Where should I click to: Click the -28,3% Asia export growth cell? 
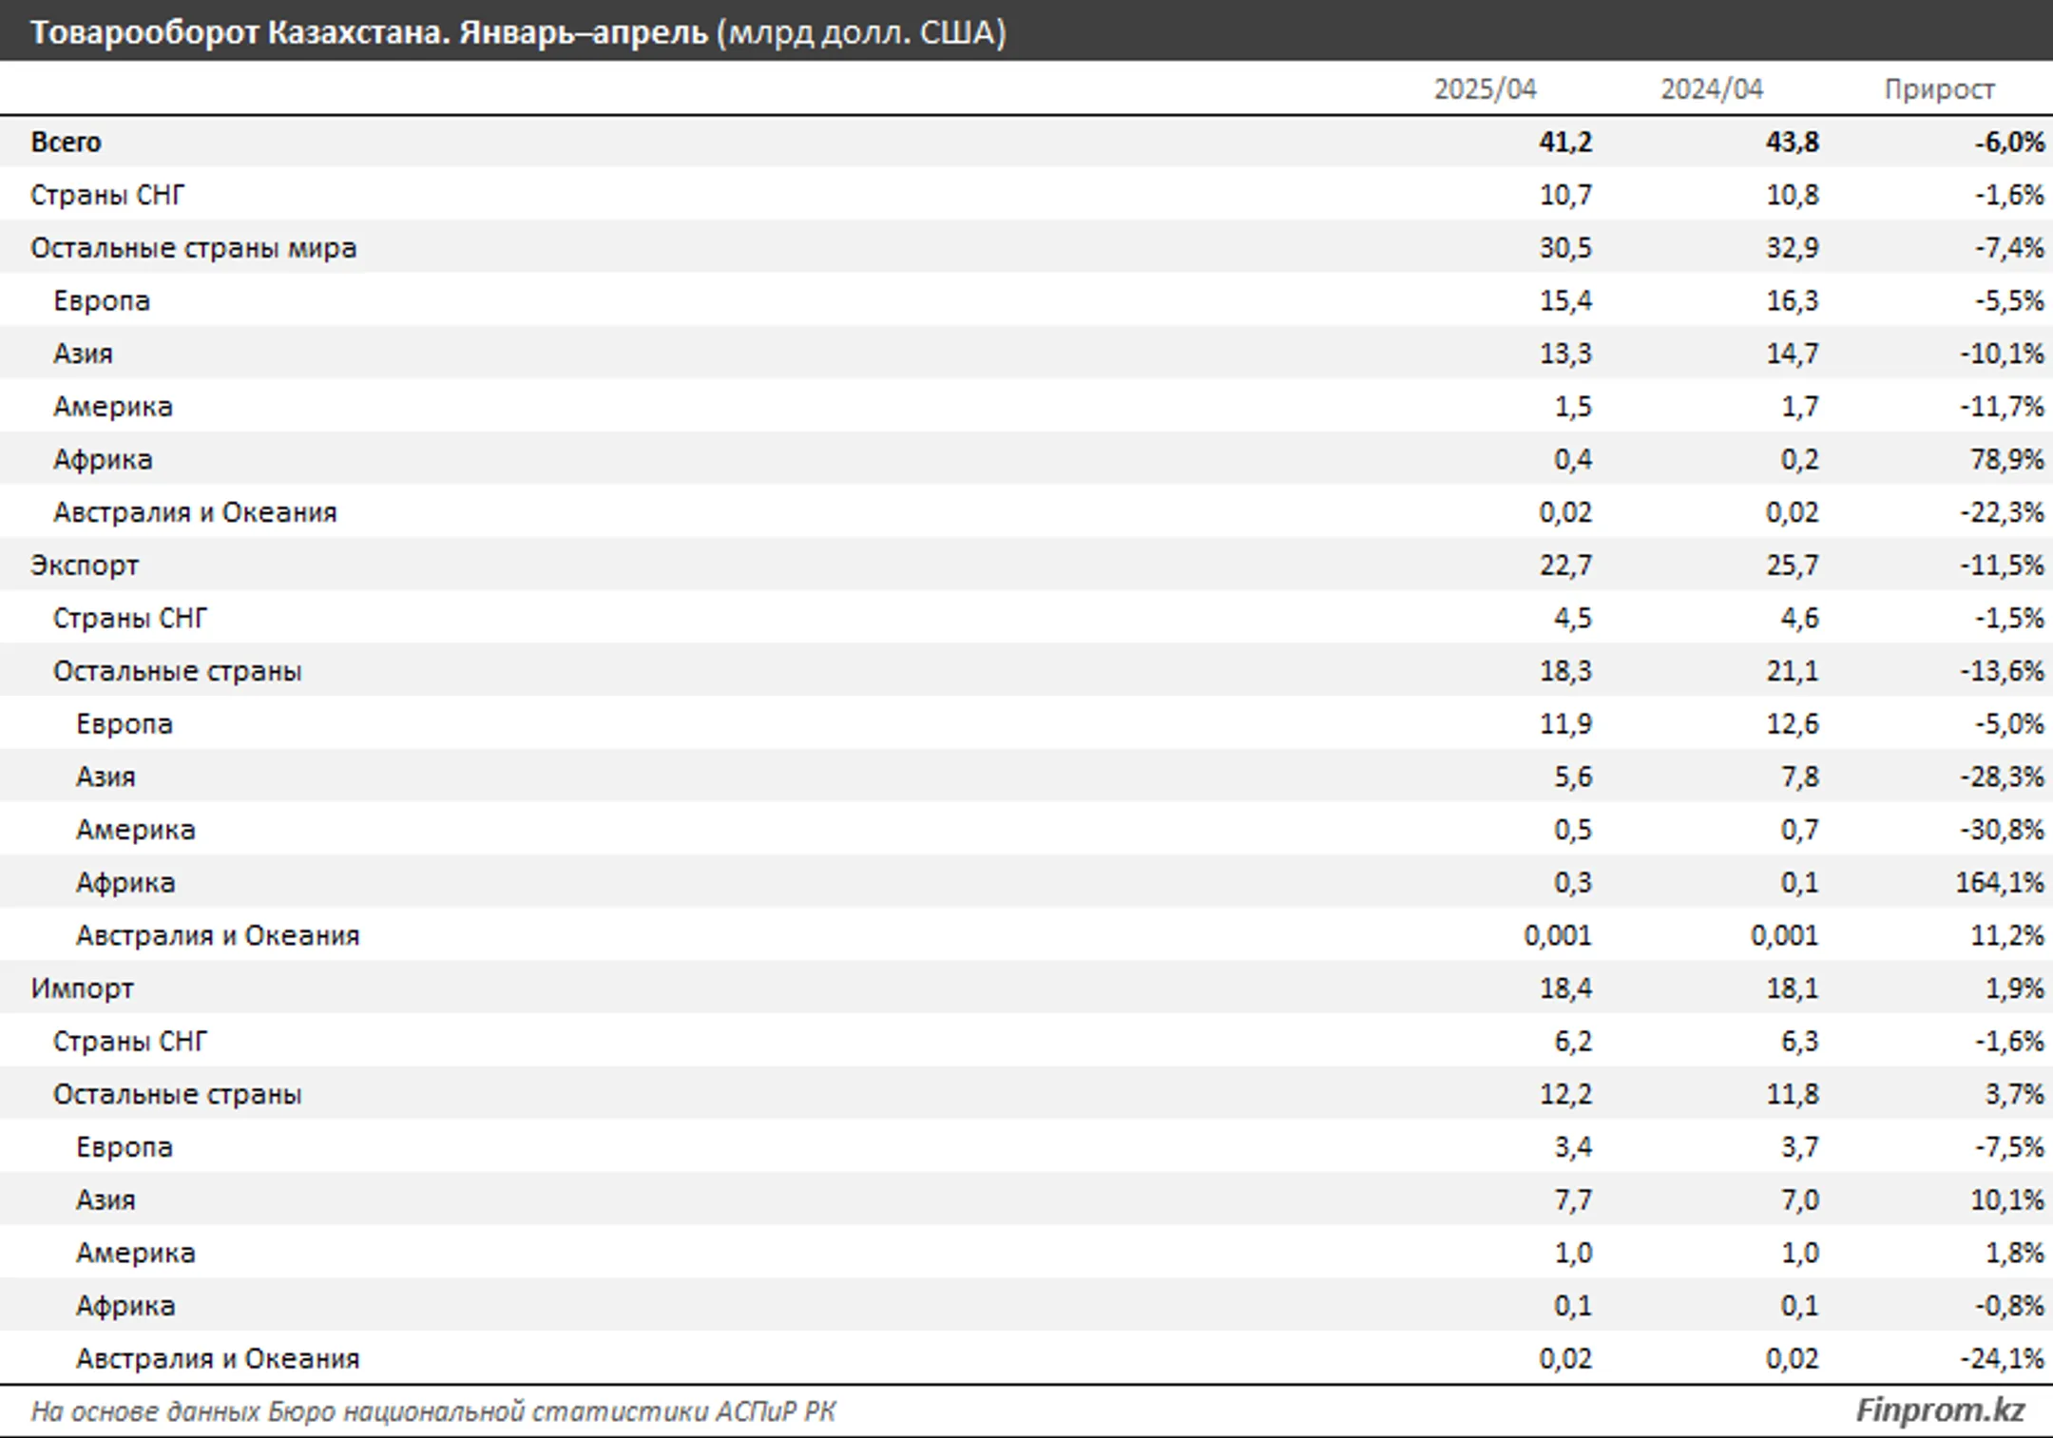tap(2001, 777)
